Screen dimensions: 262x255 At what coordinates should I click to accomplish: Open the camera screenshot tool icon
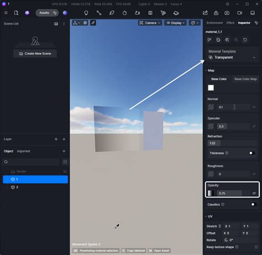pyautogui.click(x=227, y=13)
